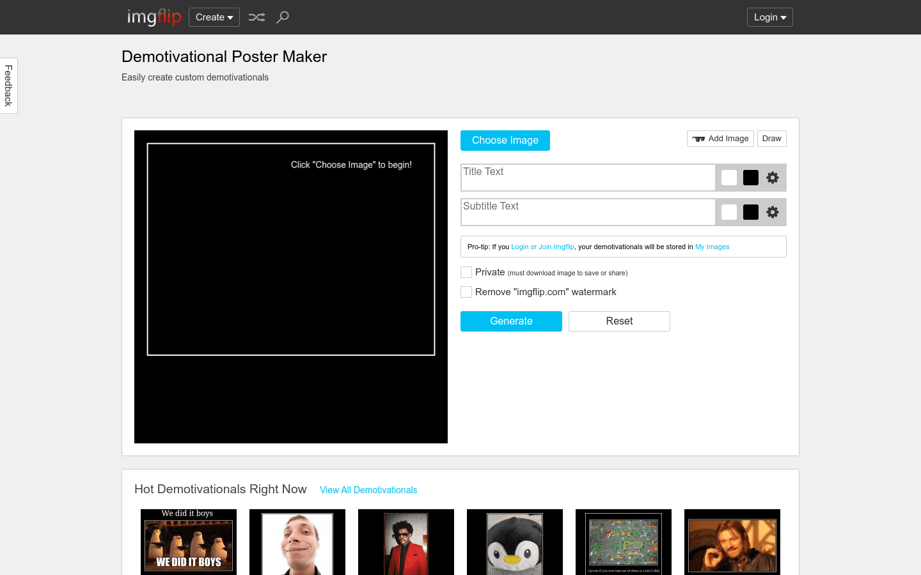Click the Choose Image button
Image resolution: width=921 pixels, height=575 pixels.
(505, 141)
